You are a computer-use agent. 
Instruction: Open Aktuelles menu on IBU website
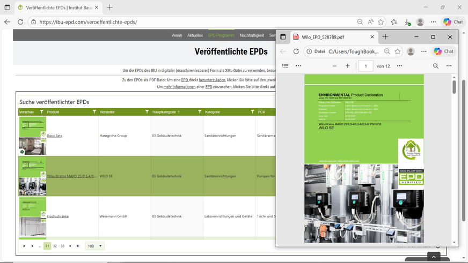click(x=195, y=35)
